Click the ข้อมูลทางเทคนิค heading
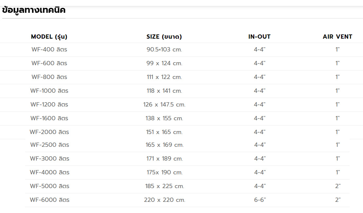The width and height of the screenshot is (363, 213). click(34, 10)
